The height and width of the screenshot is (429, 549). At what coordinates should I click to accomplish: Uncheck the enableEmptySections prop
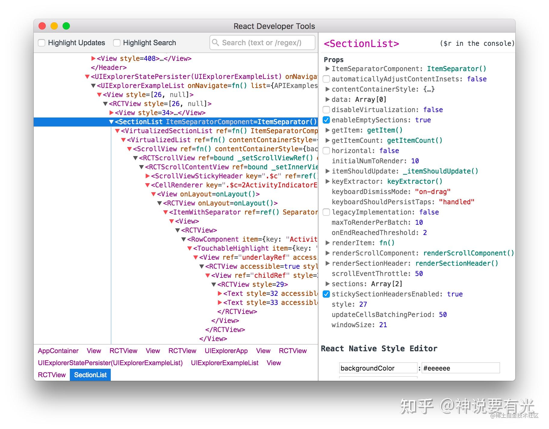pyautogui.click(x=326, y=120)
